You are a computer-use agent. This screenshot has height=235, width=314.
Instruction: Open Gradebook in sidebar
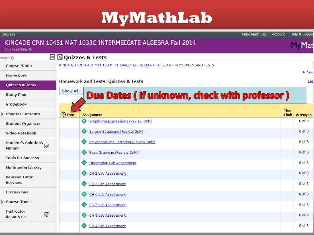[x=28, y=104]
